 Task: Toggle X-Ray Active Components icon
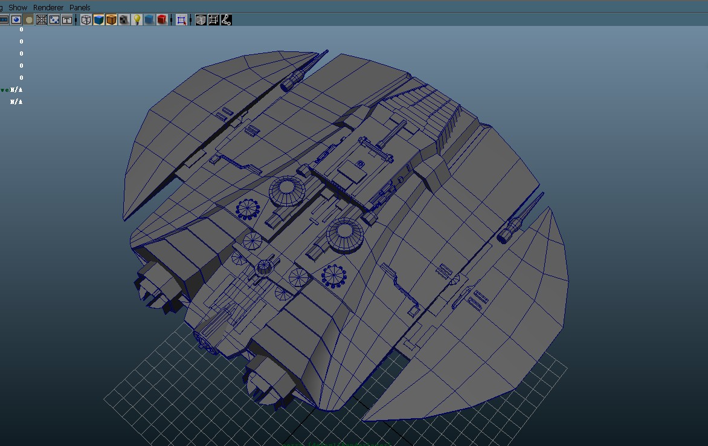[214, 19]
